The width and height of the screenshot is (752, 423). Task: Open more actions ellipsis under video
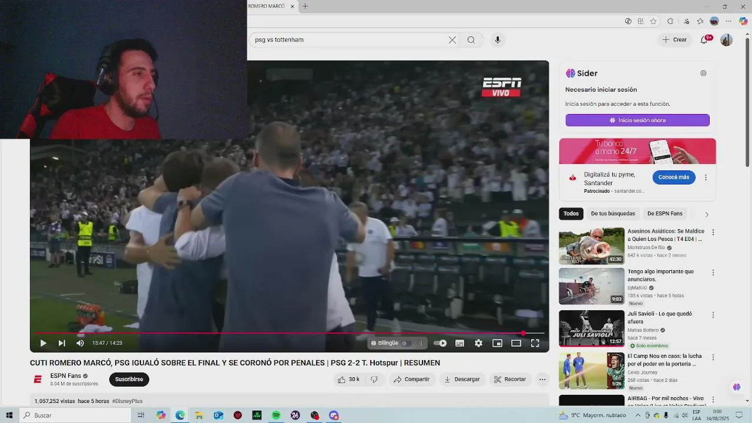(542, 380)
